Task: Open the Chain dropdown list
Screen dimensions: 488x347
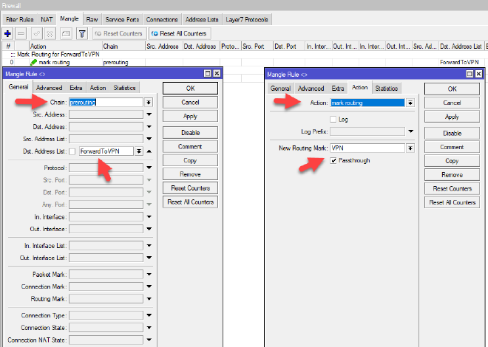Action: 149,103
